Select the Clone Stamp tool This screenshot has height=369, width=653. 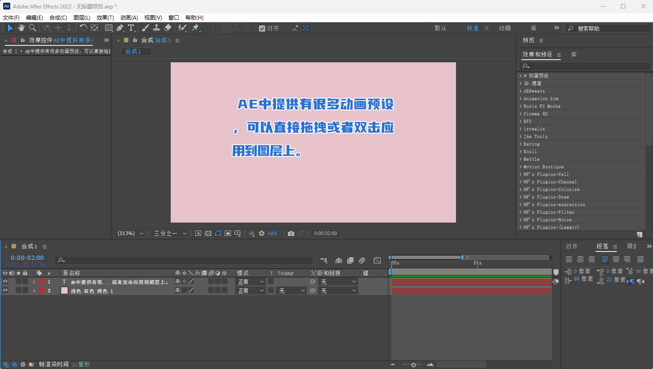click(156, 28)
